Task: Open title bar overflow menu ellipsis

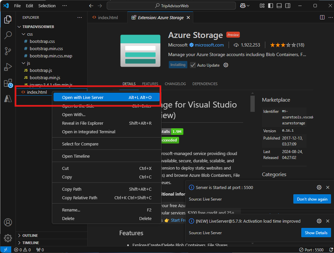Action: pyautogui.click(x=64, y=6)
